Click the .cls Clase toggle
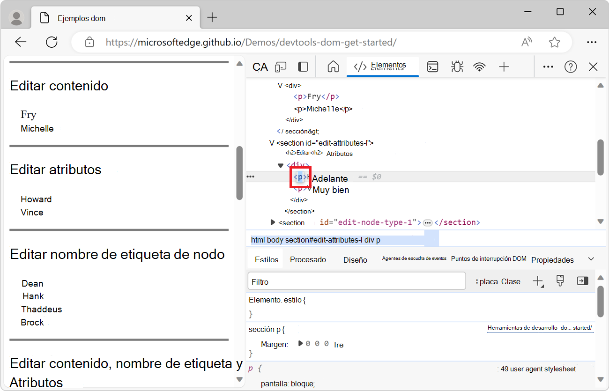The height and width of the screenshot is (391, 609). 511,281
